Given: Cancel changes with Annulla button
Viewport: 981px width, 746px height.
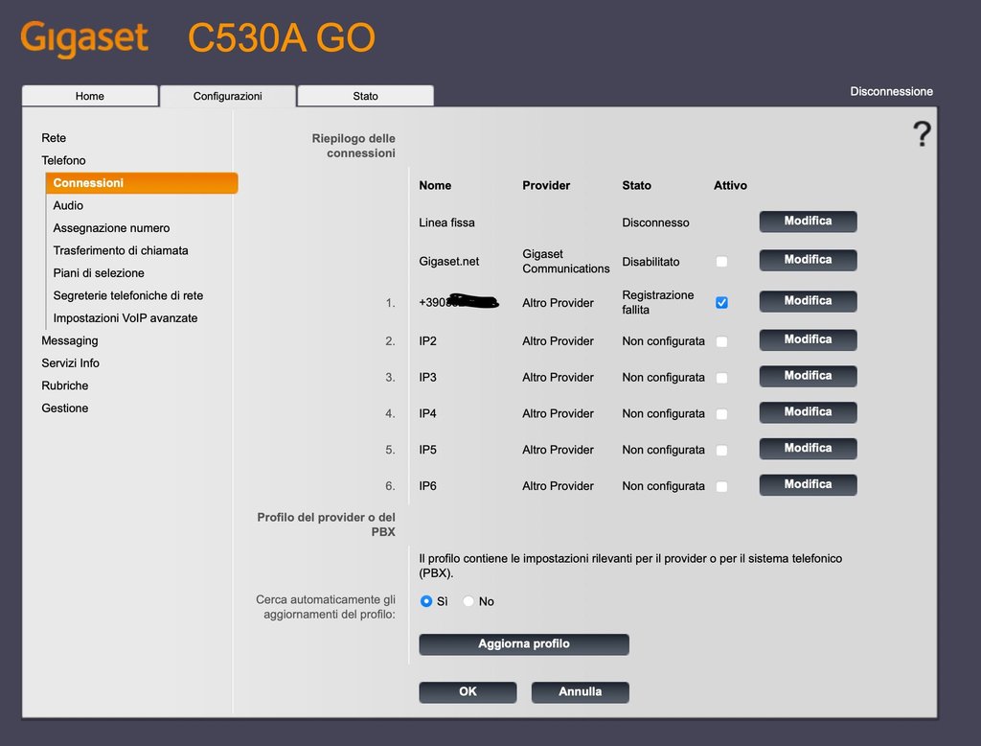Looking at the screenshot, I should click(581, 692).
